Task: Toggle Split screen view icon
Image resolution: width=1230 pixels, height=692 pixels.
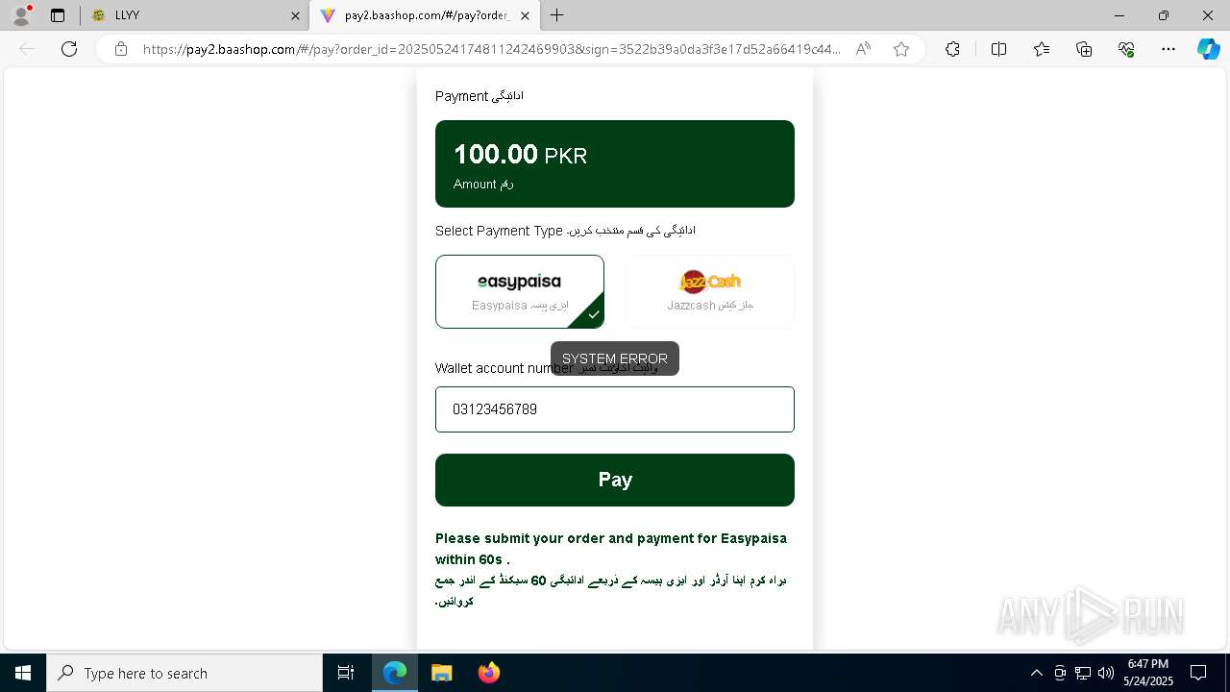Action: (998, 49)
